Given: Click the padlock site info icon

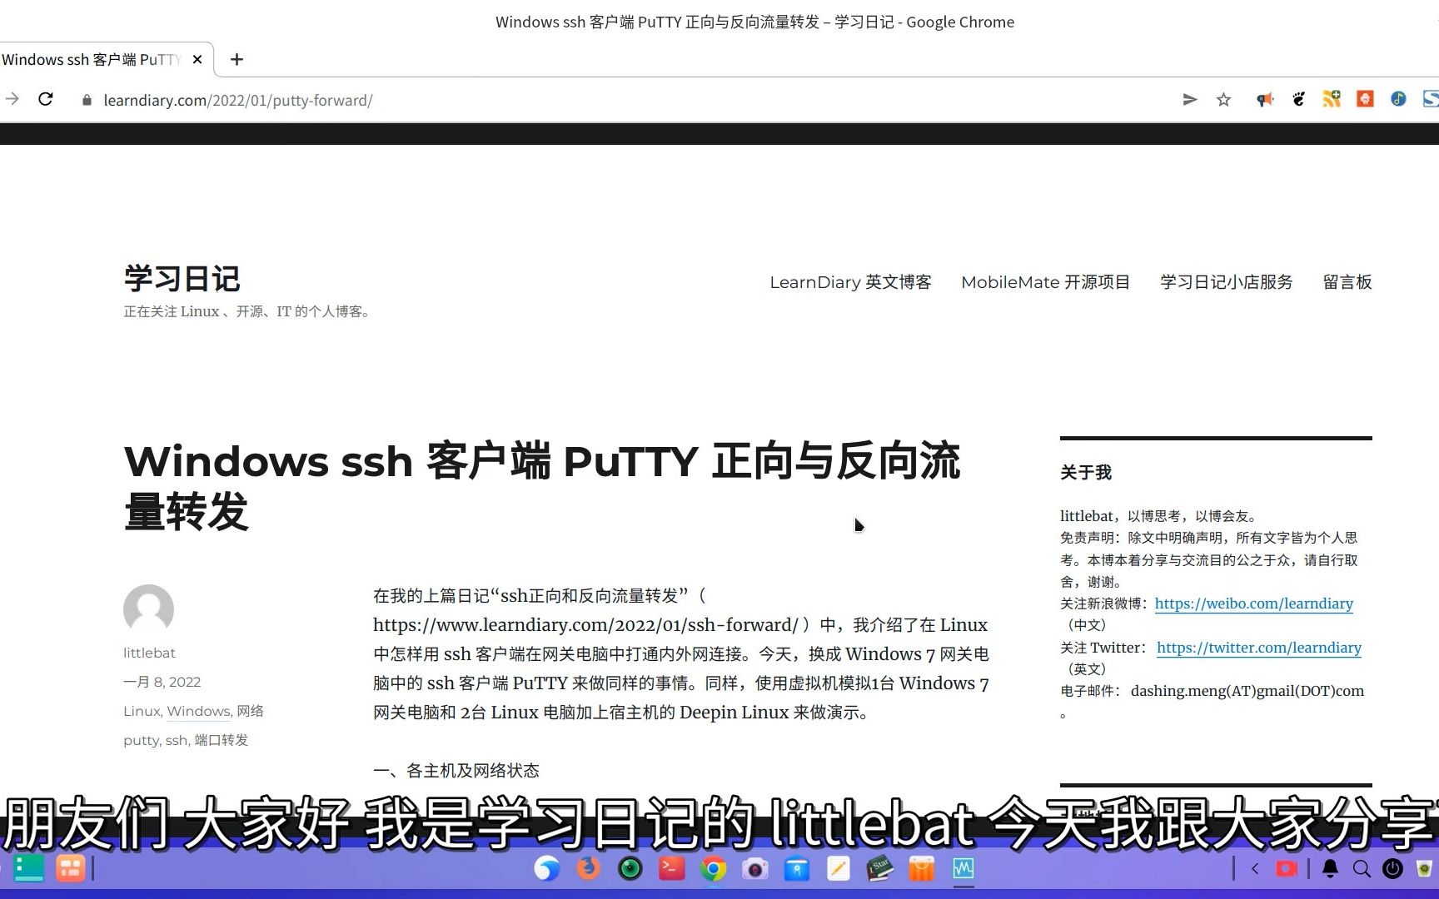Looking at the screenshot, I should click(87, 100).
